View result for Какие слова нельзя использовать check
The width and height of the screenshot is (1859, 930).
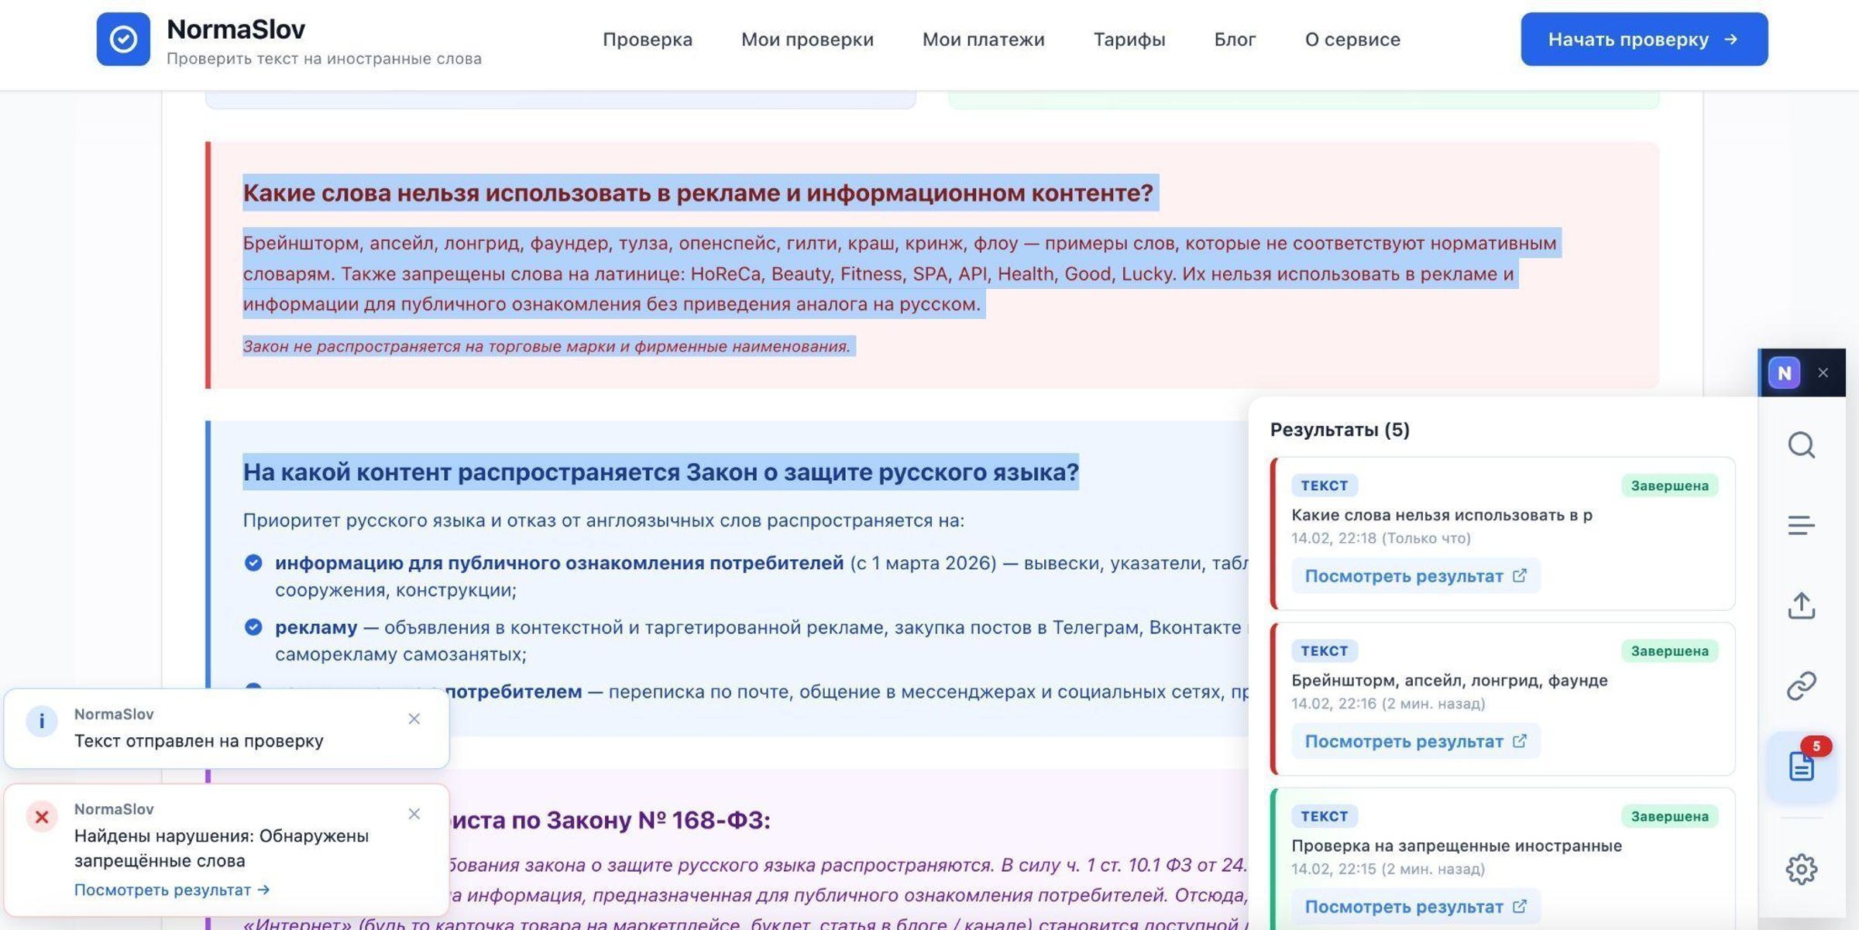coord(1415,576)
